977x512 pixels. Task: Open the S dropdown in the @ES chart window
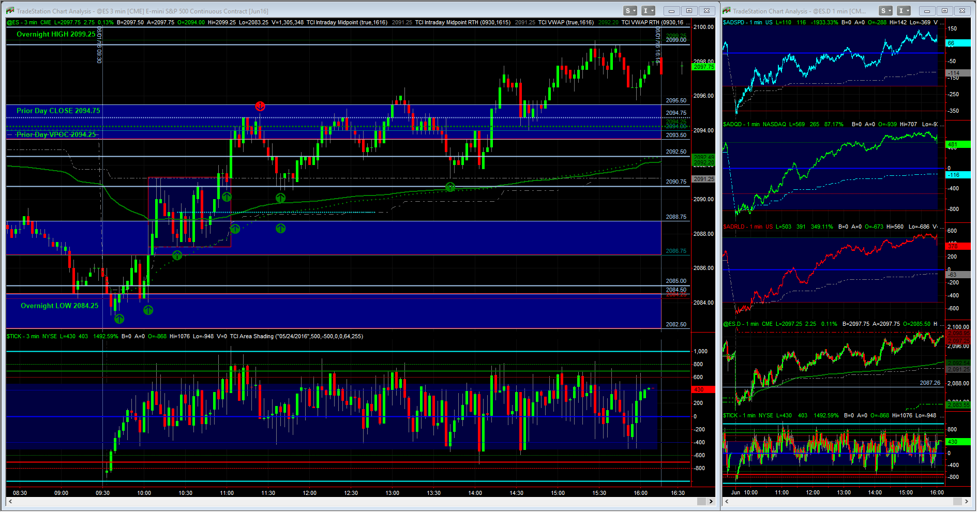(630, 10)
